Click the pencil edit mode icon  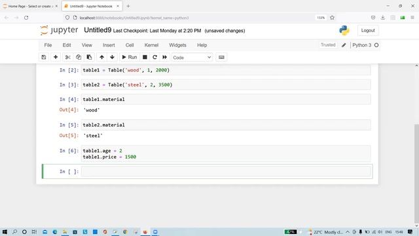[x=344, y=45]
